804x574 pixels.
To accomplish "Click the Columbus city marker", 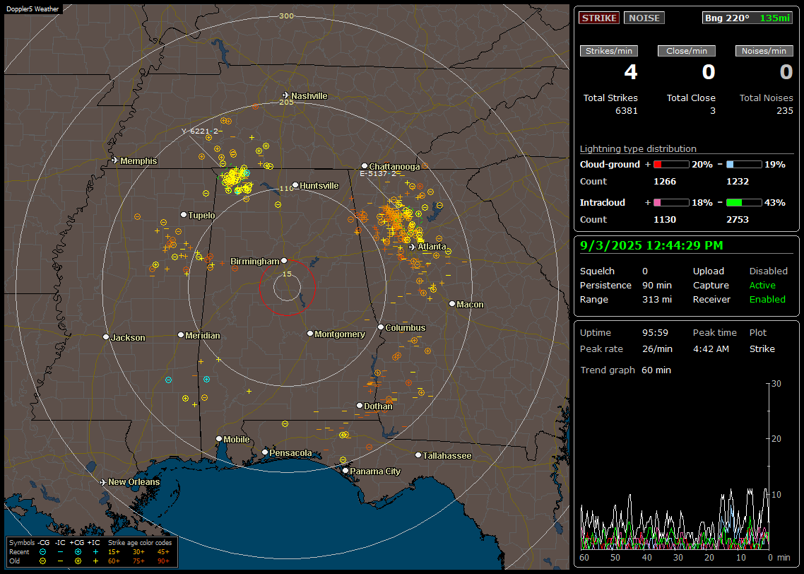I will [x=381, y=327].
